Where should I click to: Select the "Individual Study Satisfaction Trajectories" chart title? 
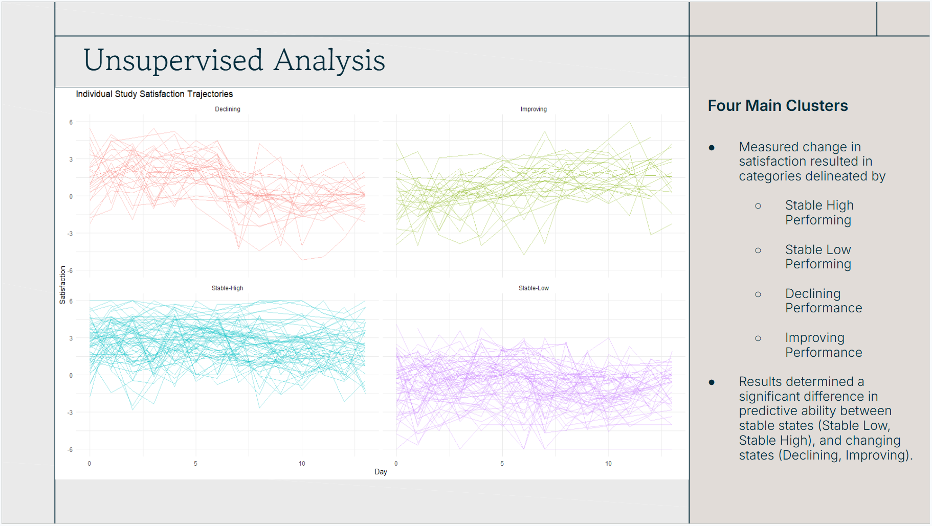[x=154, y=94]
